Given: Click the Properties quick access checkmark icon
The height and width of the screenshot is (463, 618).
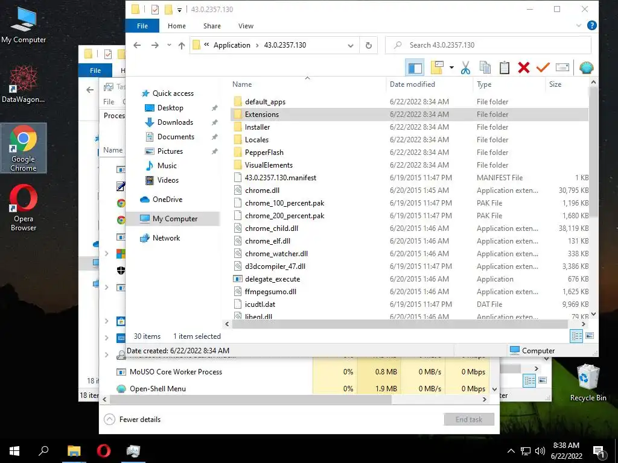Looking at the screenshot, I should [x=155, y=10].
